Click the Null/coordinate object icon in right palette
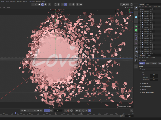The image size is (161, 120). 136,8
